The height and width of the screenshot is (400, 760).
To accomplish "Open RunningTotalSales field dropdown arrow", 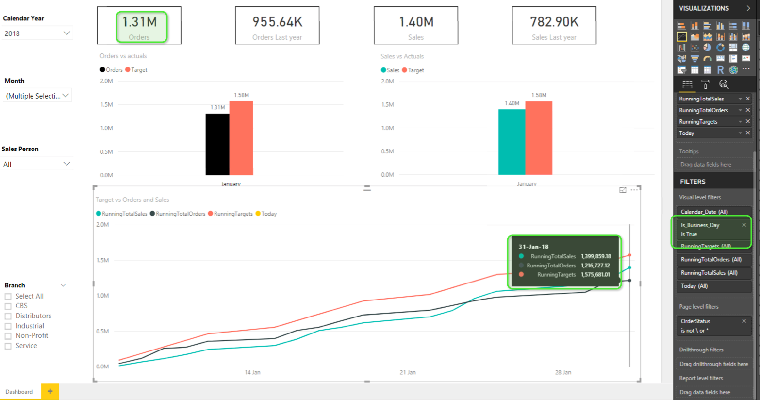I will 740,99.
